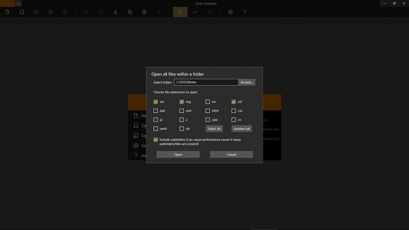Click the gear icon in the panel behind the dialog
This screenshot has height=230, width=409.
tap(136, 145)
